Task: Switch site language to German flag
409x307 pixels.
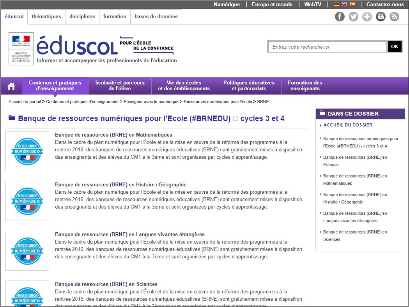Action: 336,4
